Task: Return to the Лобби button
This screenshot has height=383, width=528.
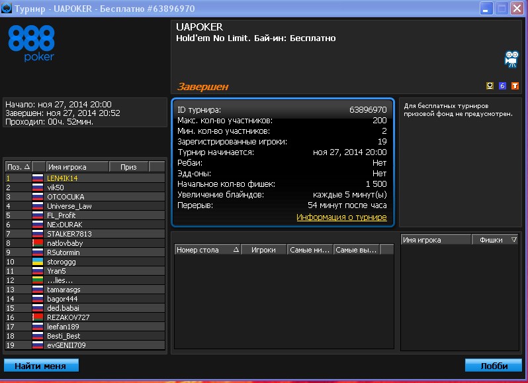Action: [x=494, y=366]
